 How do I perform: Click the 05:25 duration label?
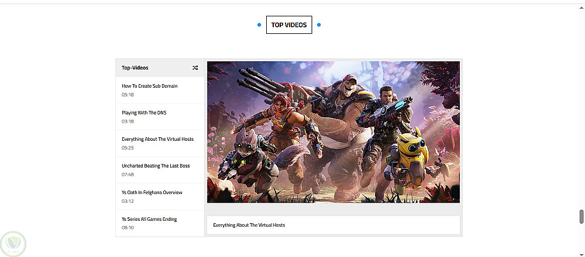(128, 148)
